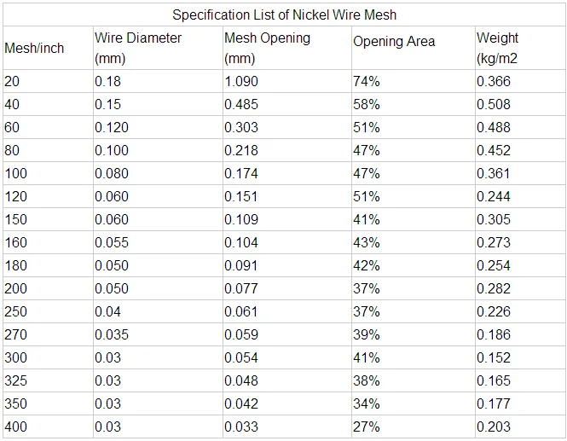Click the weight value 0.165
567x441 pixels.
coord(494,380)
